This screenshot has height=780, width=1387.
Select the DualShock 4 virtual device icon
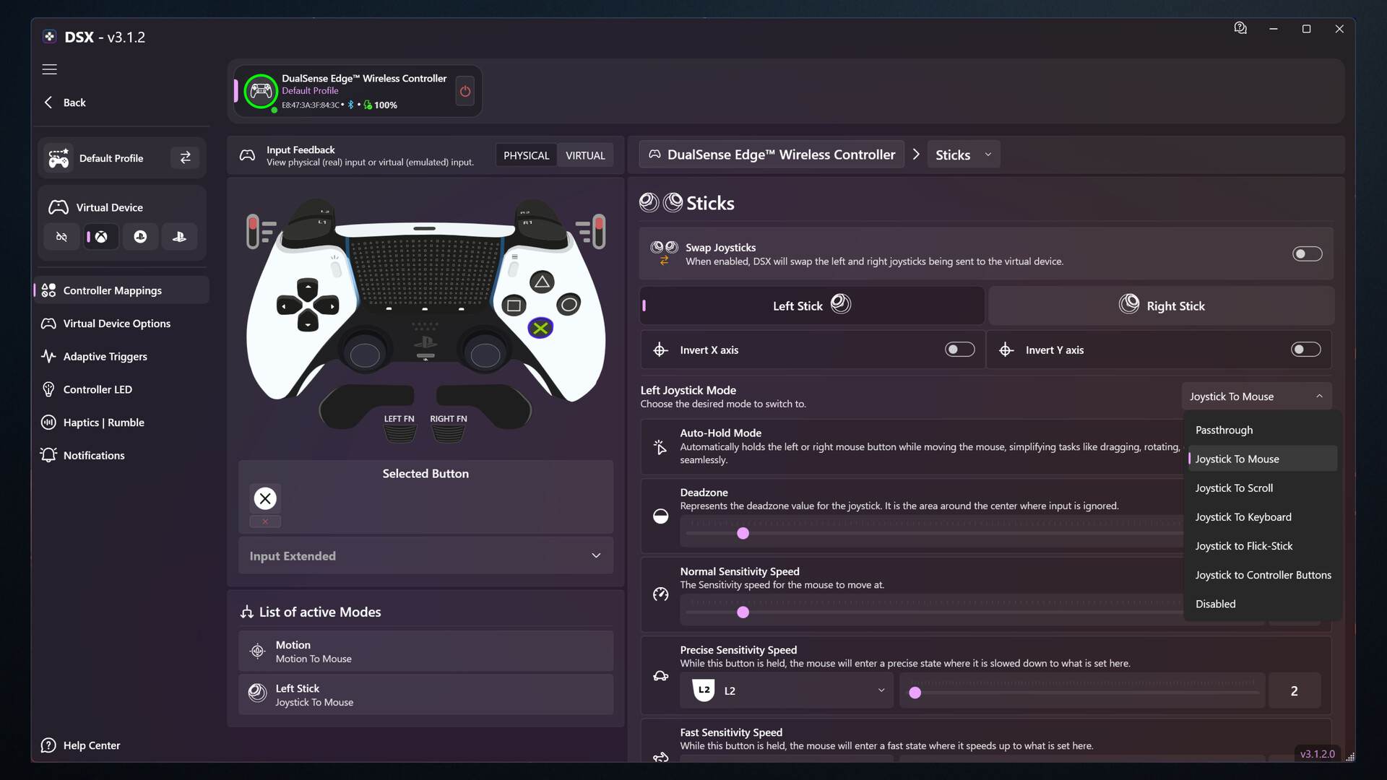pos(140,236)
